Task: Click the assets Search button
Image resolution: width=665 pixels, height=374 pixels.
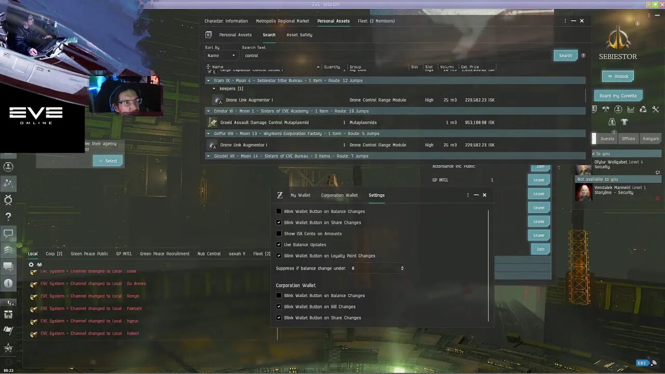Action: [565, 56]
